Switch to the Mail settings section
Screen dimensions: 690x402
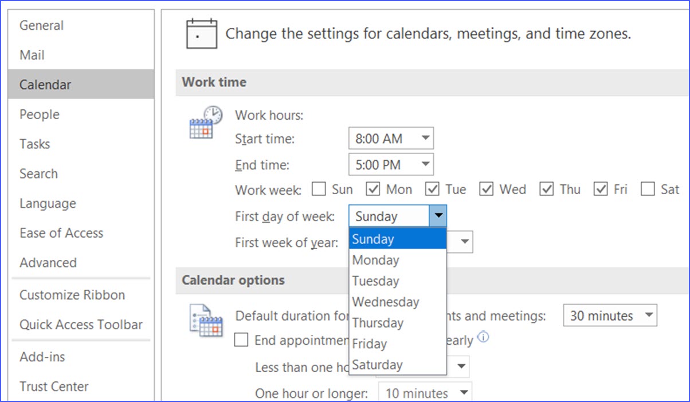click(x=32, y=55)
